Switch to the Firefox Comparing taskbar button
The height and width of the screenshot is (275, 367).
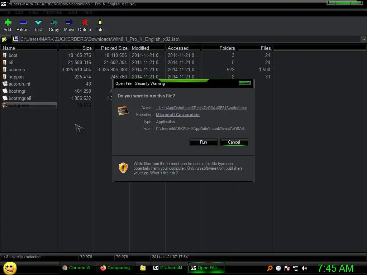tap(116, 268)
